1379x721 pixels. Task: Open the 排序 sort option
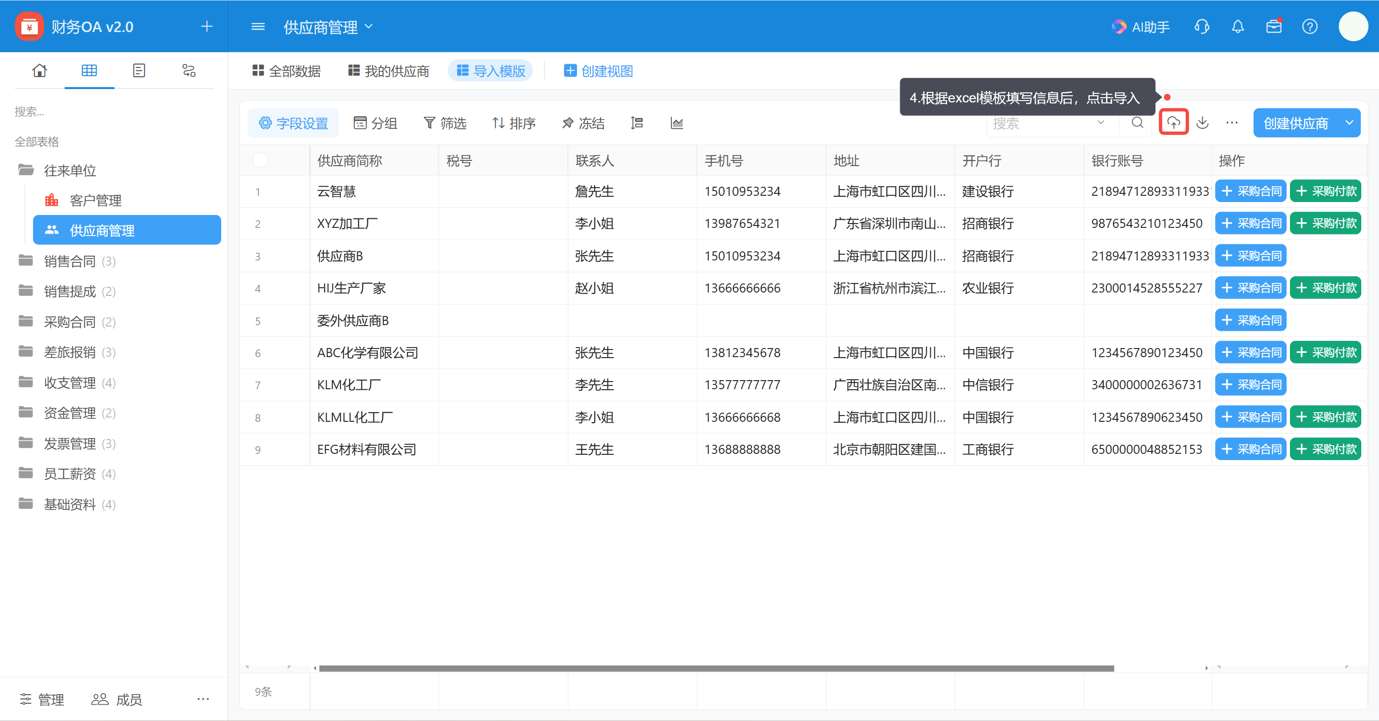[x=514, y=123]
